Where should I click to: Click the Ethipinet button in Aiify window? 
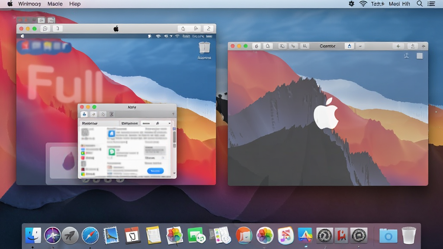point(129,123)
